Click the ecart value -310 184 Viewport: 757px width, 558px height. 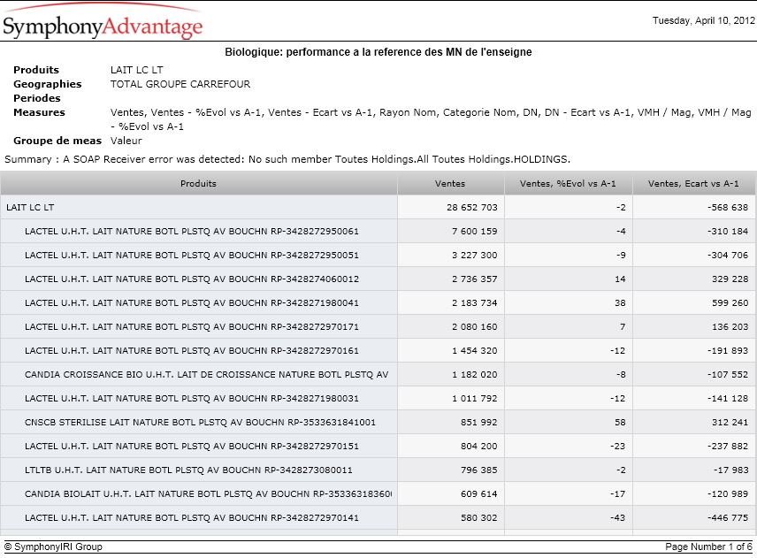[728, 231]
